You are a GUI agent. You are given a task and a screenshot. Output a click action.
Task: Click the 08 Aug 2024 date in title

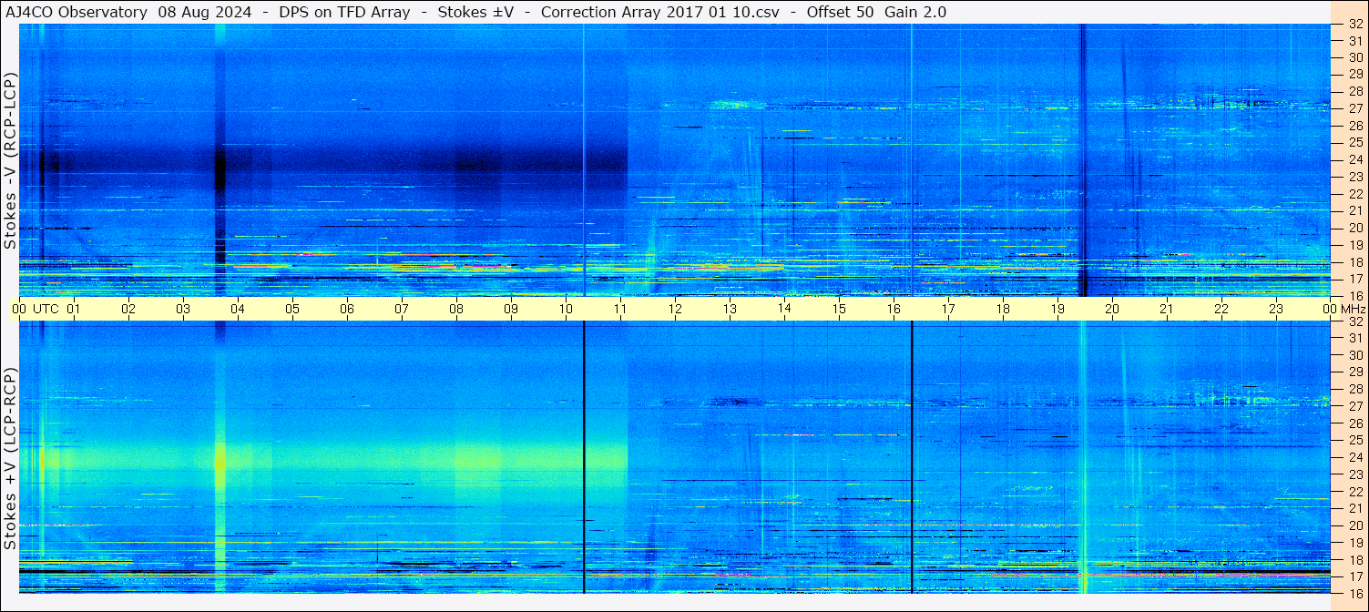click(204, 13)
